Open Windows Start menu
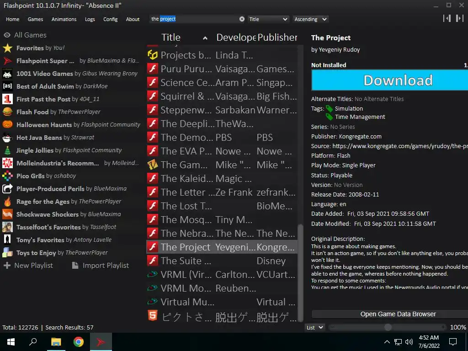This screenshot has height=351, width=468. click(x=11, y=342)
